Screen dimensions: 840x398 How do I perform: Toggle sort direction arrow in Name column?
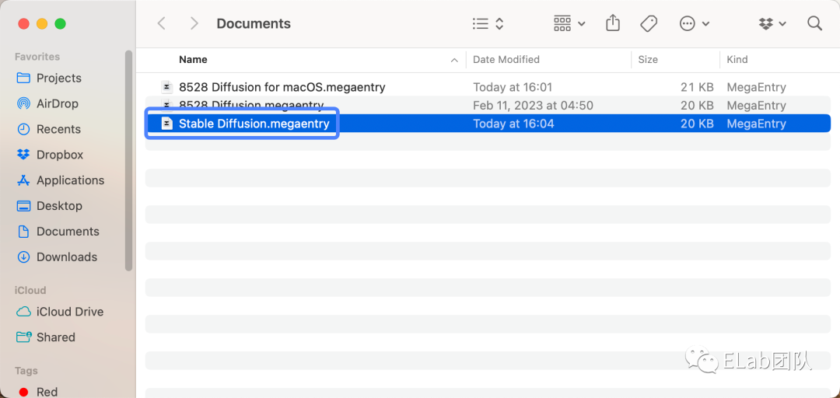[x=454, y=60]
